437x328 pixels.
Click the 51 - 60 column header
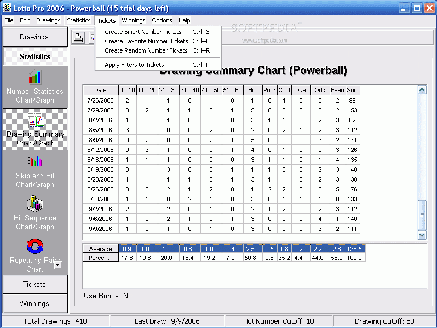click(232, 90)
